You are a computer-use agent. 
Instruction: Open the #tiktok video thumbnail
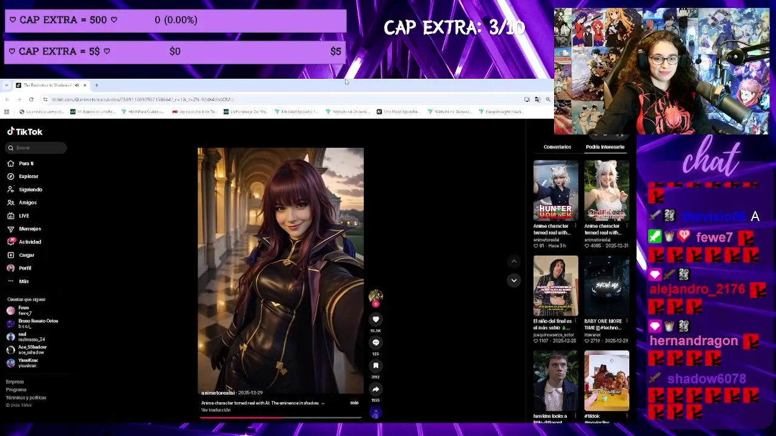pyautogui.click(x=606, y=381)
